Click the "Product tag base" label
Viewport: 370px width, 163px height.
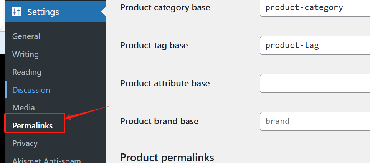pyautogui.click(x=154, y=46)
